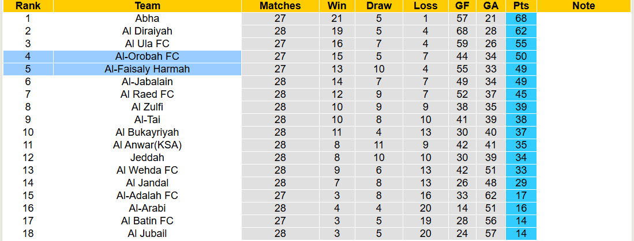This screenshot has height=241, width=634.
Task: Click the Jeddah team name
Action: (147, 158)
